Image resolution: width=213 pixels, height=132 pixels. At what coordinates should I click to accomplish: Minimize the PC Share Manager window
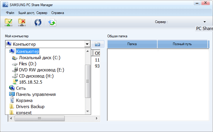pyautogui.click(x=197, y=3)
